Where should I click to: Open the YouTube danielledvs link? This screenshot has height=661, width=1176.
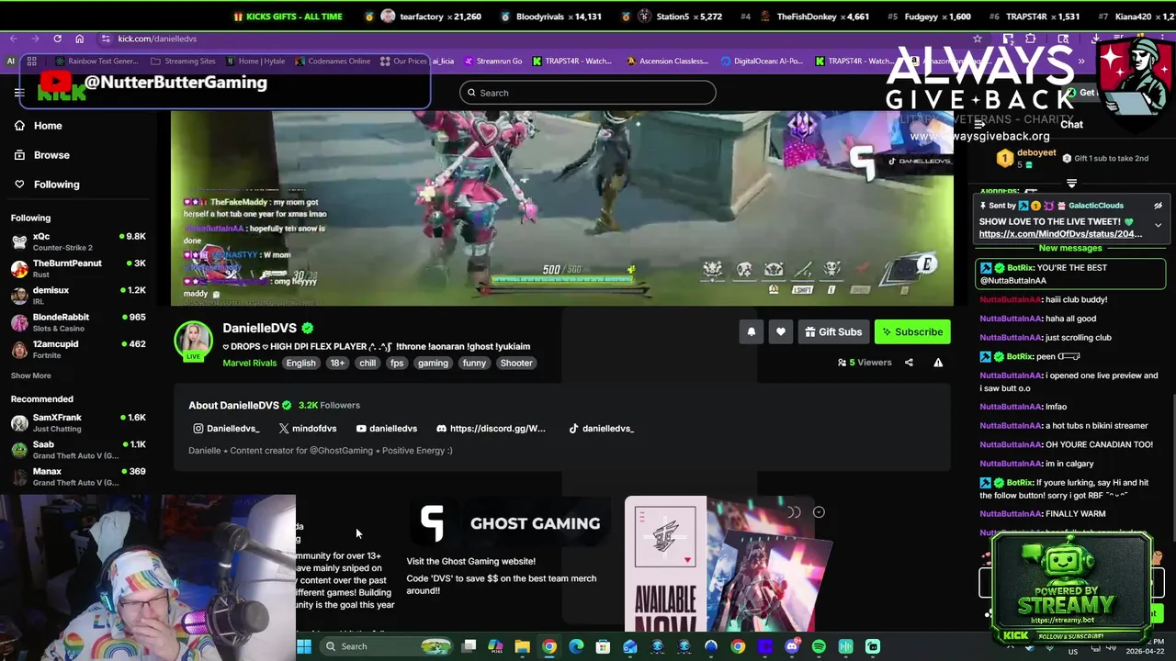[387, 429]
